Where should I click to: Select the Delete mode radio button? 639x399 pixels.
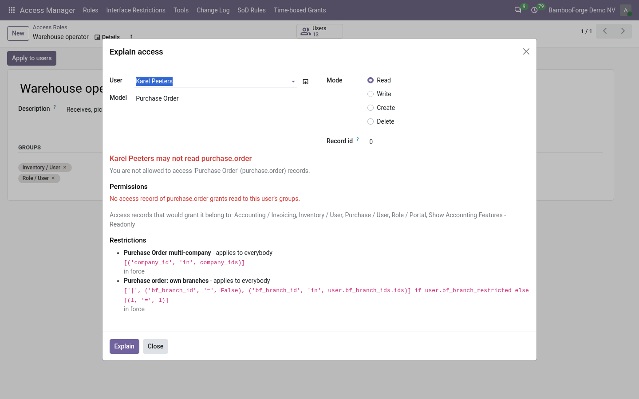pos(371,121)
